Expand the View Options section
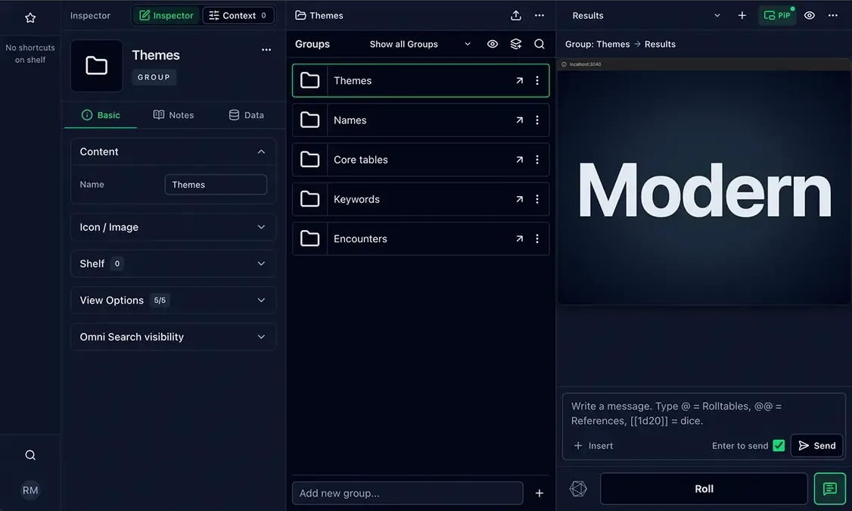 (x=173, y=300)
